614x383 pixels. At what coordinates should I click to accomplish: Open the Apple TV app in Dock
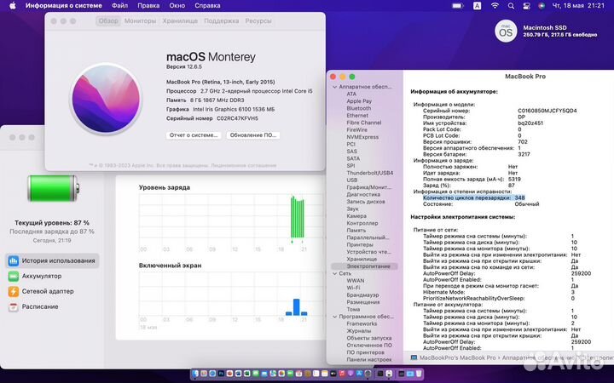333,374
